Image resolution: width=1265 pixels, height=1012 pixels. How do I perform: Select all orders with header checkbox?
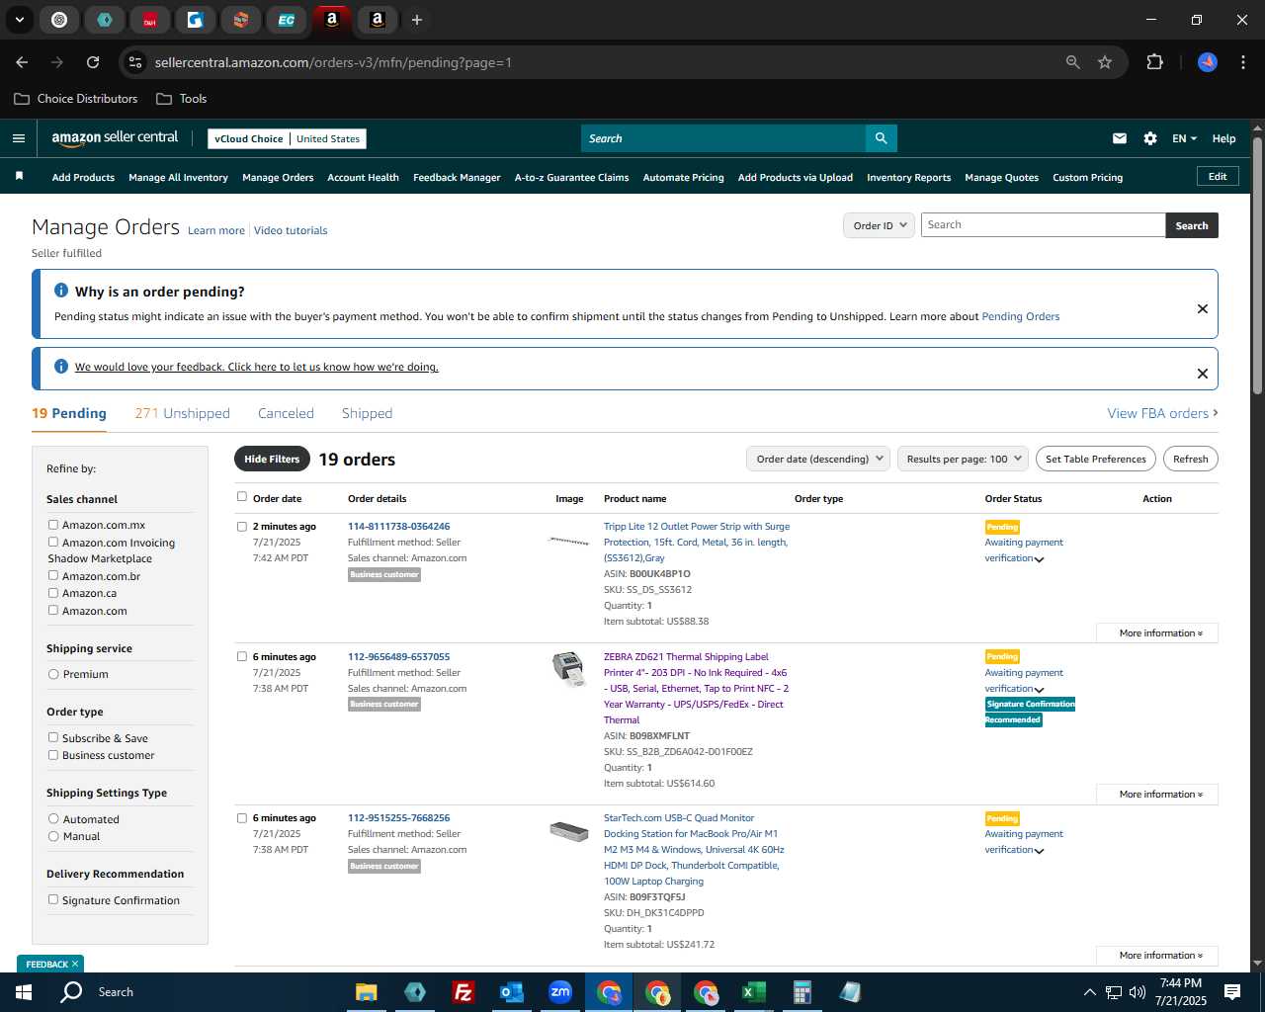click(x=242, y=497)
